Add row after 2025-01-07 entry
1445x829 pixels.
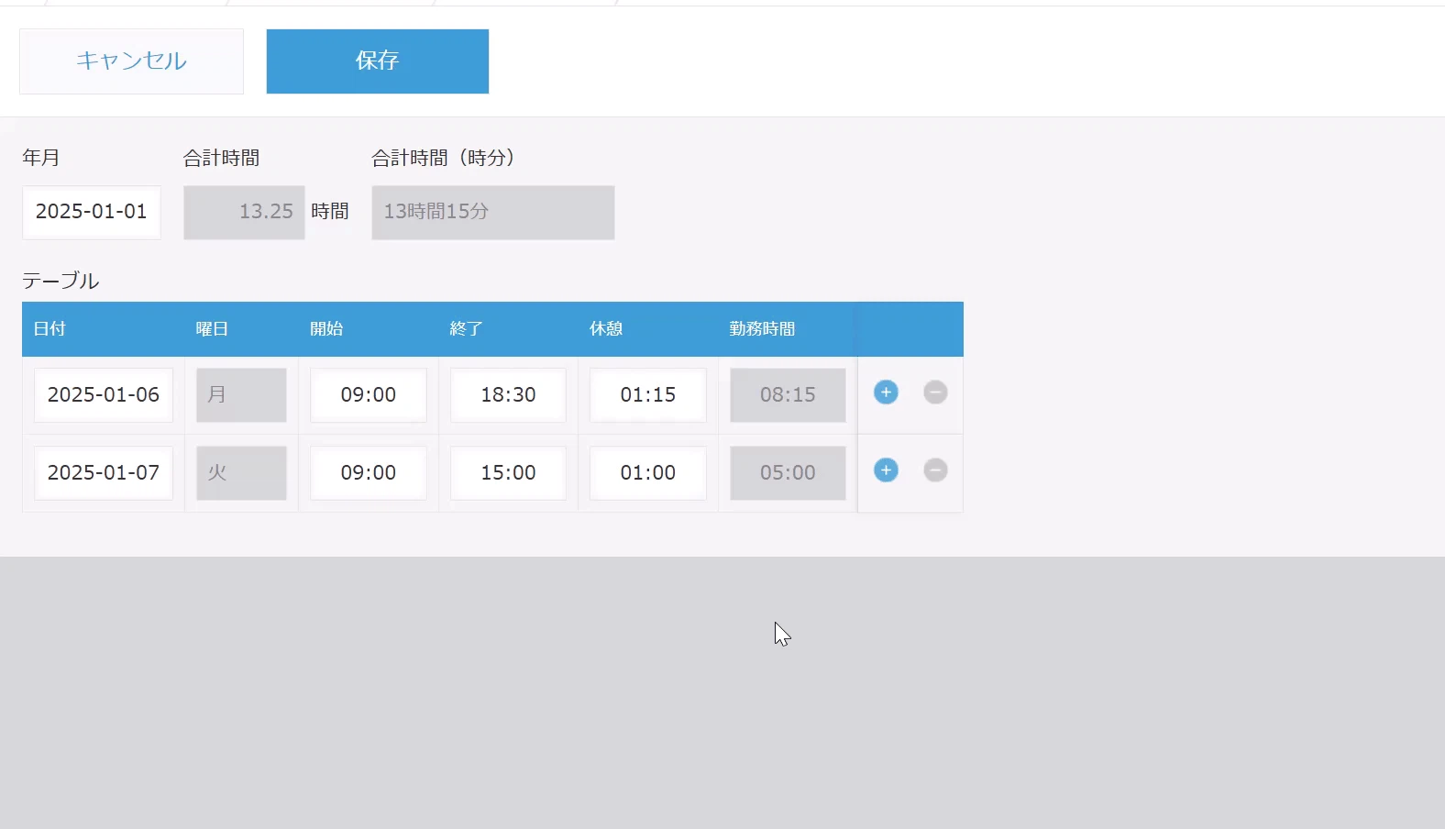pyautogui.click(x=886, y=470)
